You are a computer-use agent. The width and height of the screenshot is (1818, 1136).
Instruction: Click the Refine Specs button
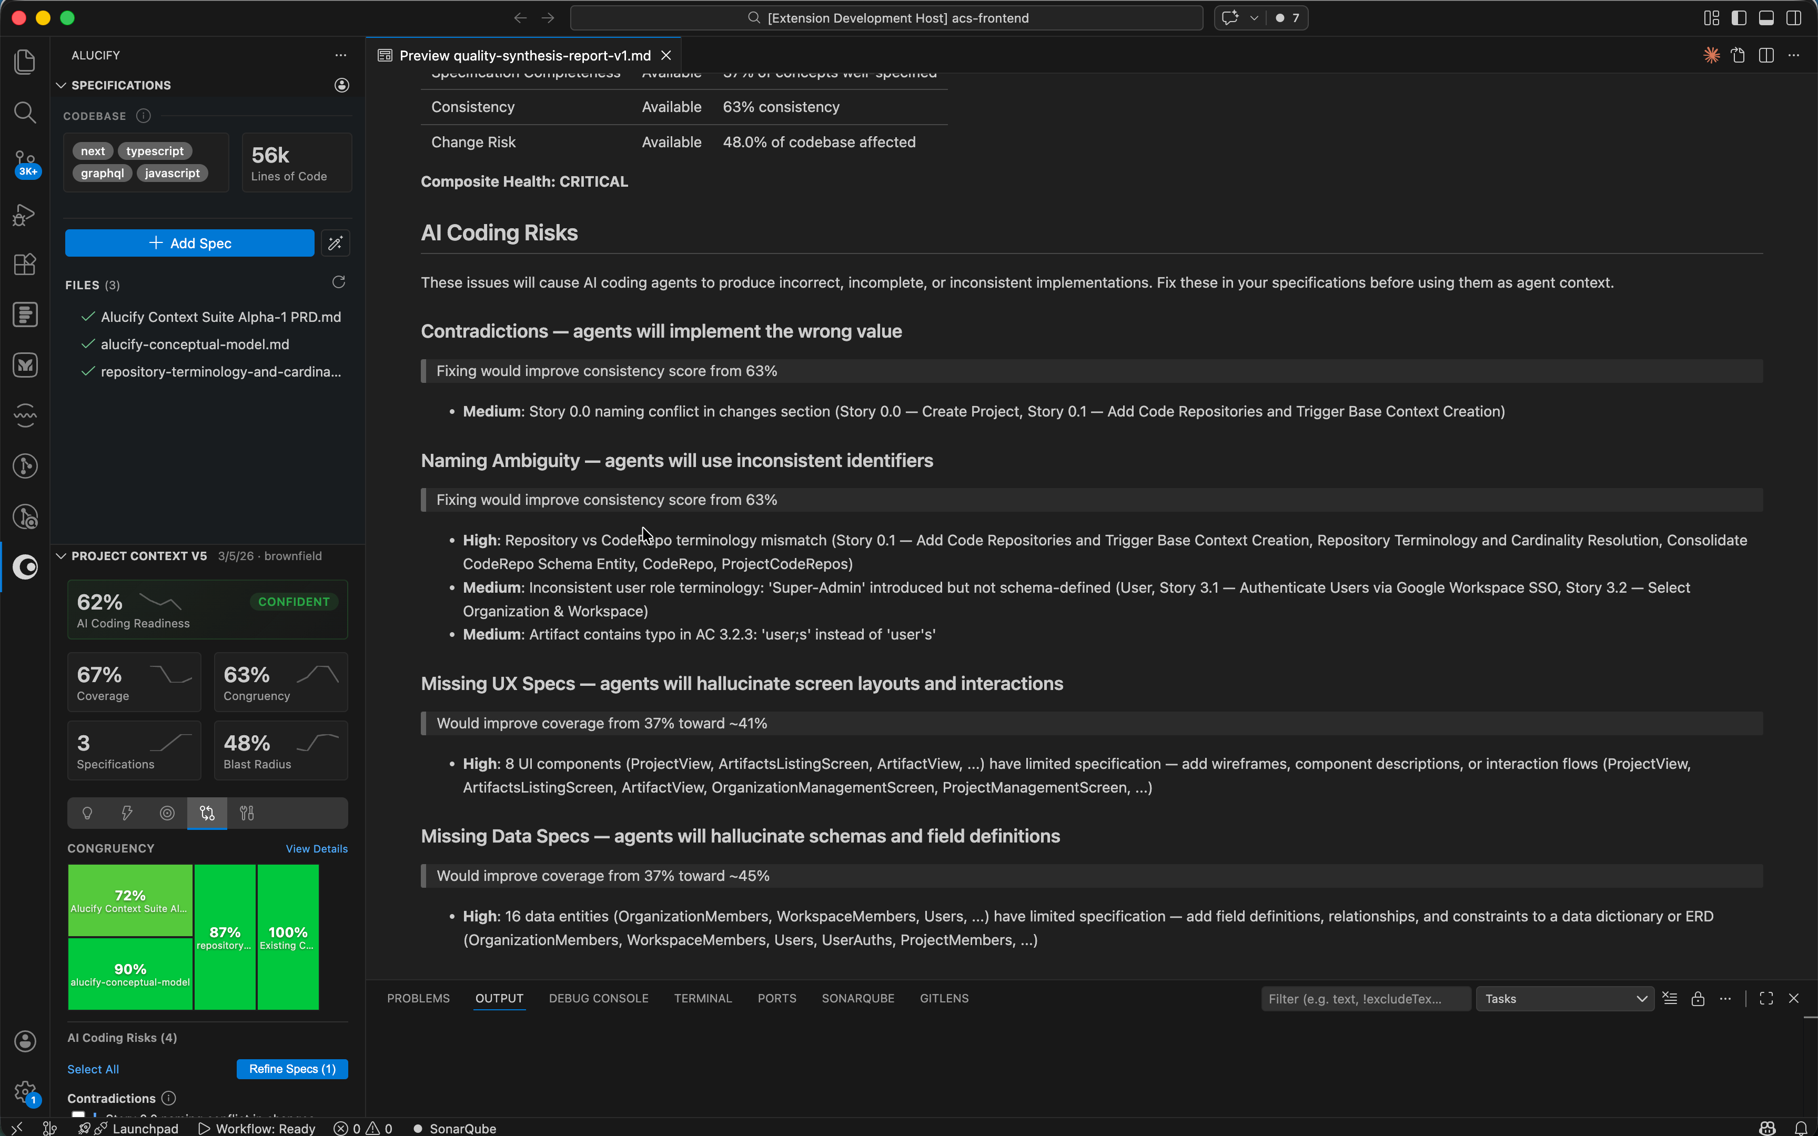[292, 1068]
